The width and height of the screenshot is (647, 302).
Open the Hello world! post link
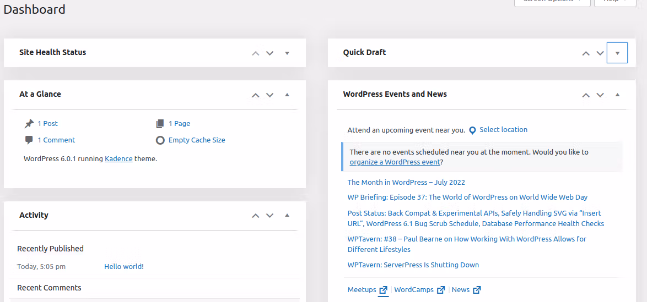(x=124, y=267)
